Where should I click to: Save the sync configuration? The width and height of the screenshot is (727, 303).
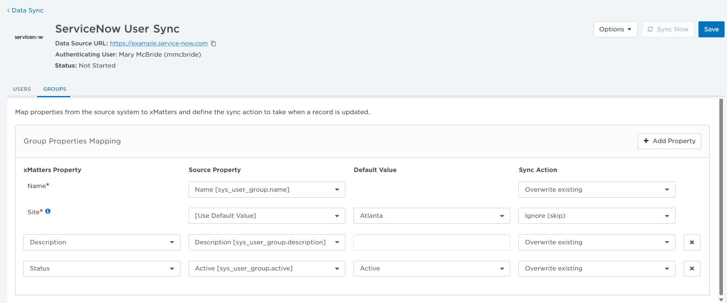click(x=711, y=29)
